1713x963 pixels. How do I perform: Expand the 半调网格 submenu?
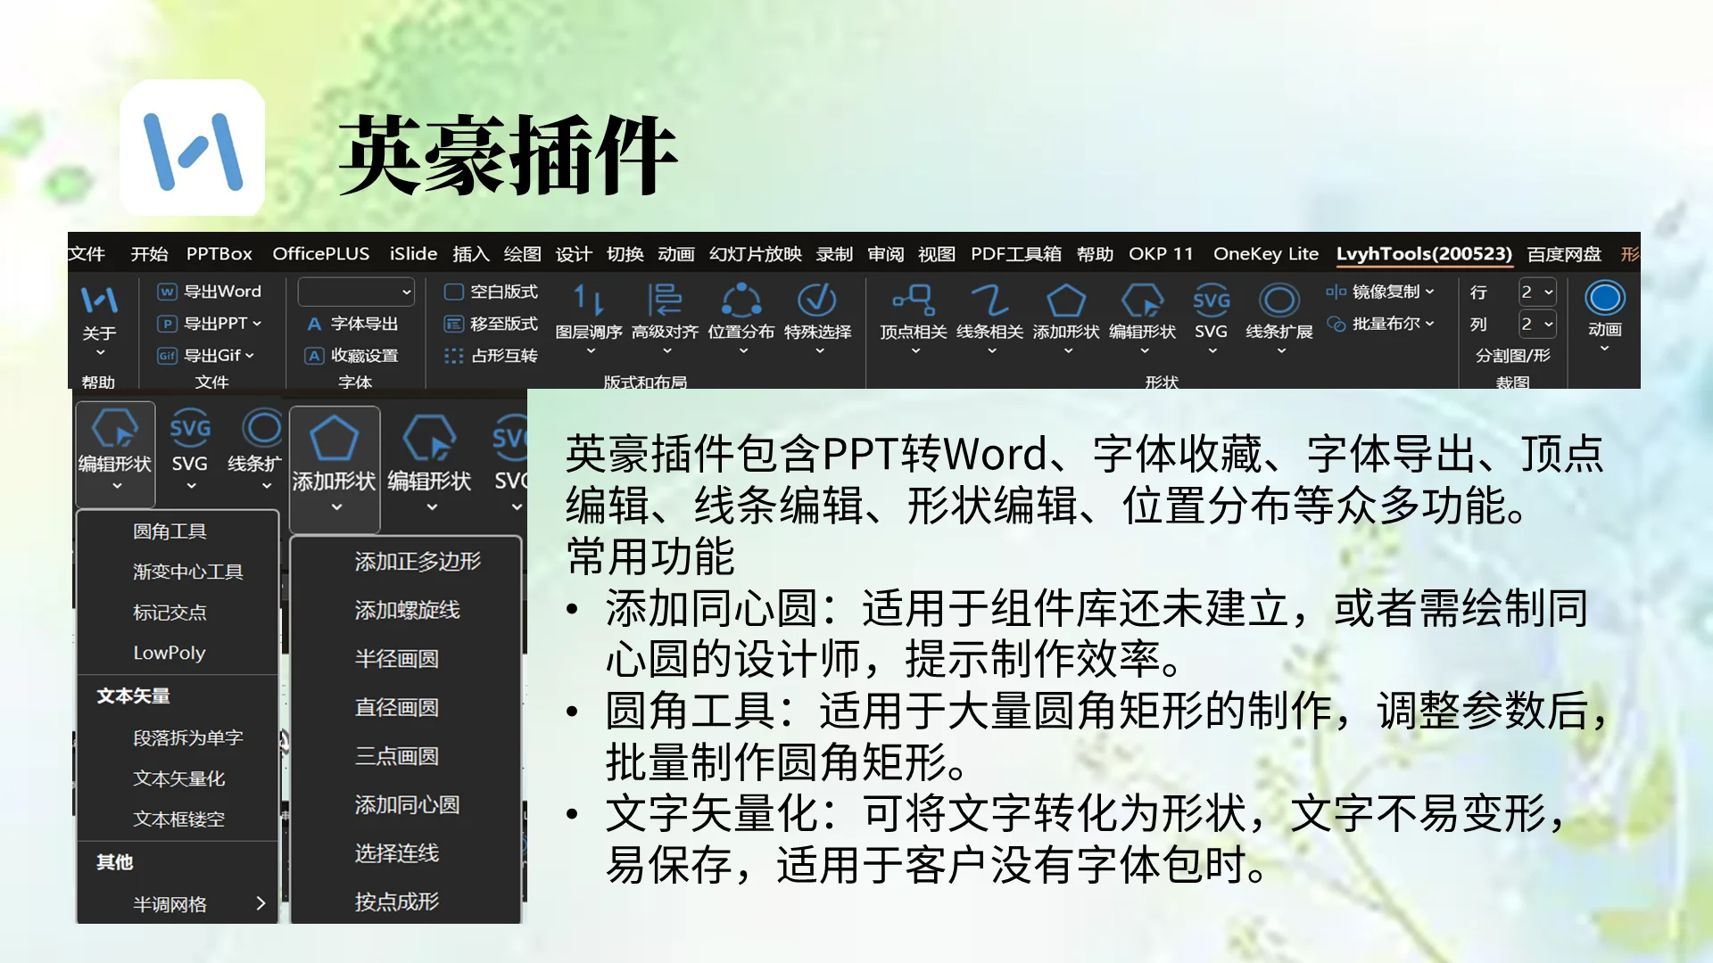pos(177,903)
